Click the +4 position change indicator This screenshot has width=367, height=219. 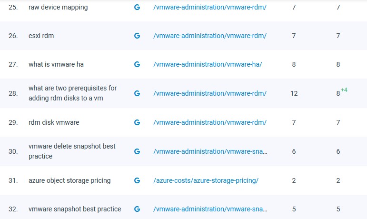(x=344, y=90)
